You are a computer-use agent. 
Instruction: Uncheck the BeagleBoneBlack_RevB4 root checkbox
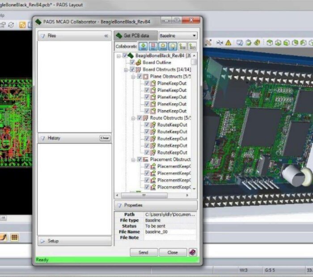(x=125, y=55)
